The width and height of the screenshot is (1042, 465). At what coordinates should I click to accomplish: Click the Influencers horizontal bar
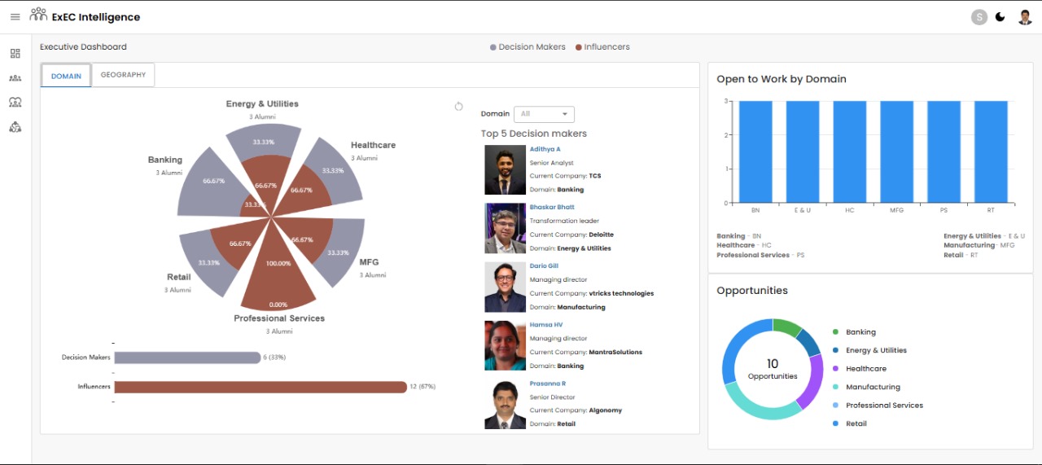click(x=260, y=387)
